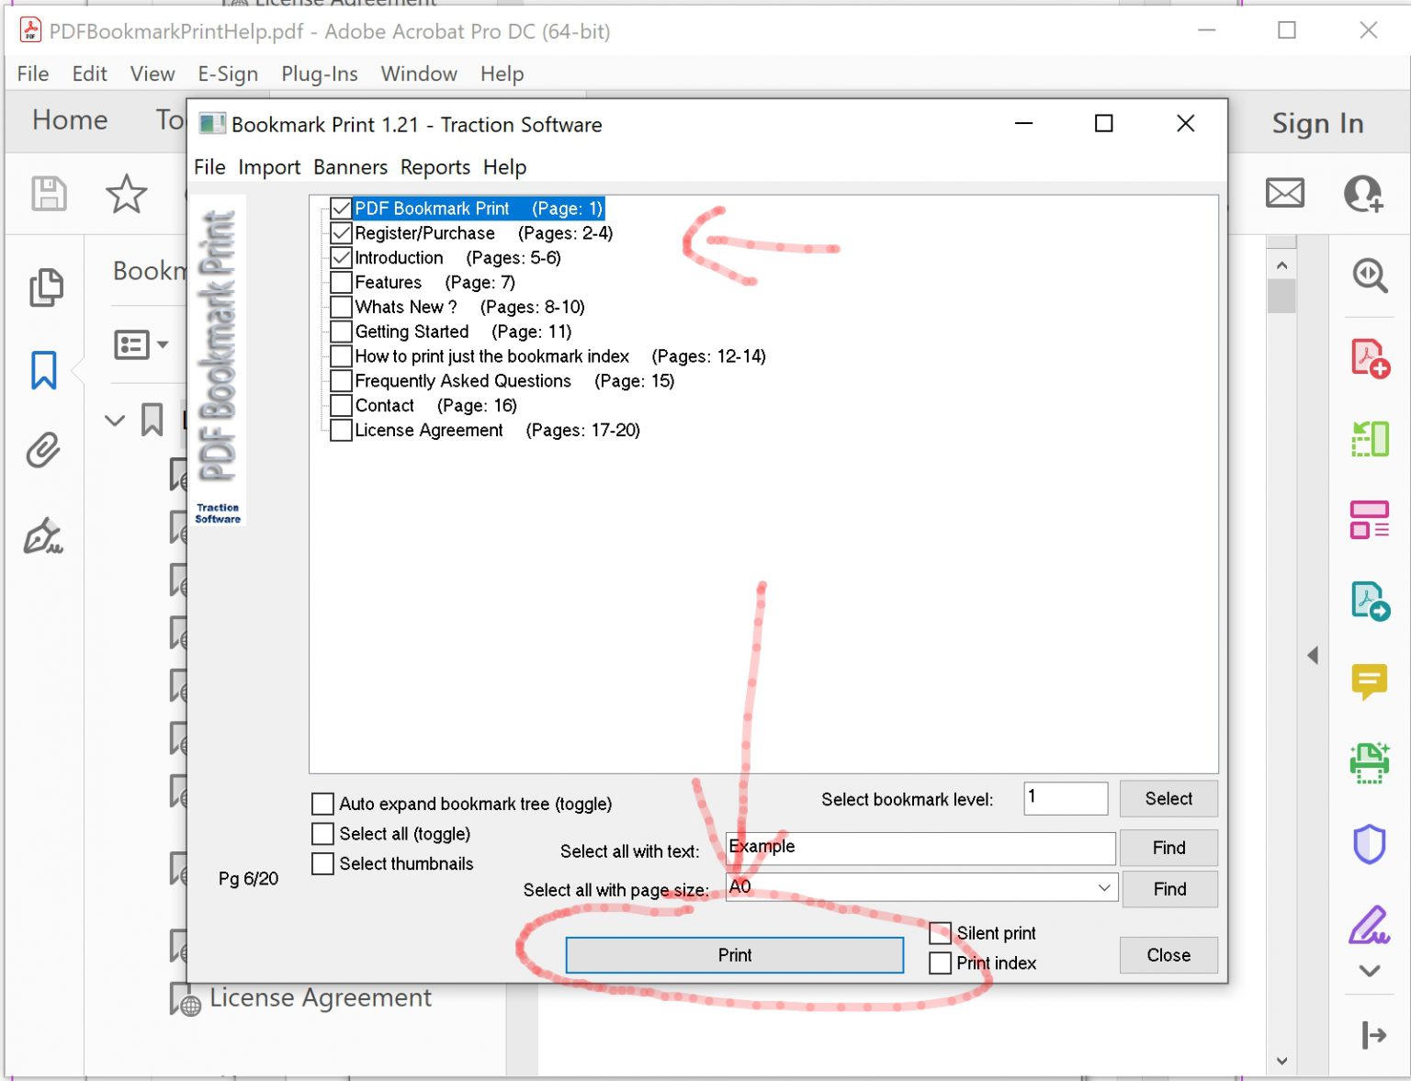The image size is (1411, 1081).
Task: Select the Page Thumbnails panel icon
Action: 45,287
